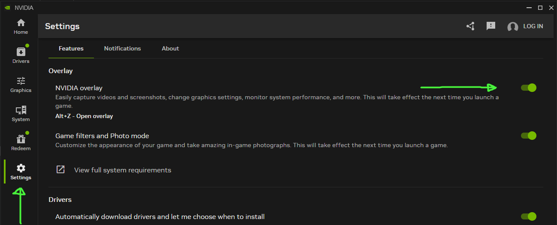Image resolution: width=557 pixels, height=225 pixels.
Task: Maximize the NVIDIA app window
Action: [x=540, y=7]
